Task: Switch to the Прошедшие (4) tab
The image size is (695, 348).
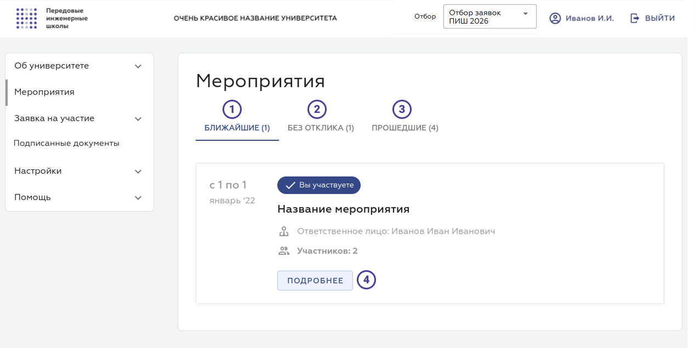Action: coord(405,128)
